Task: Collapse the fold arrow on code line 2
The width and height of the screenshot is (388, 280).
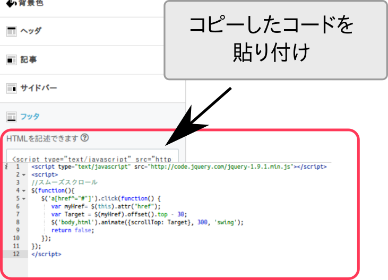Action: point(24,174)
